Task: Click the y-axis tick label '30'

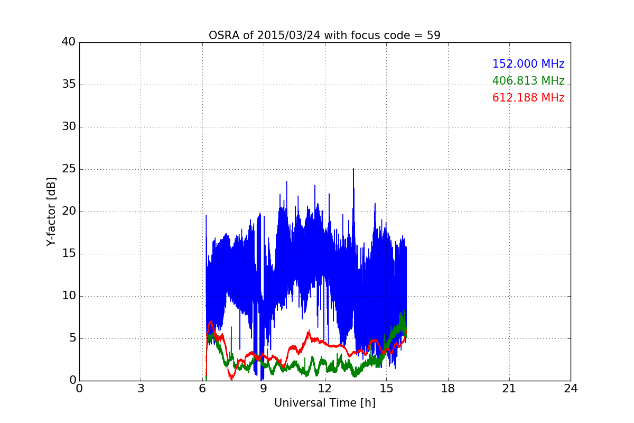Action: pyautogui.click(x=69, y=127)
